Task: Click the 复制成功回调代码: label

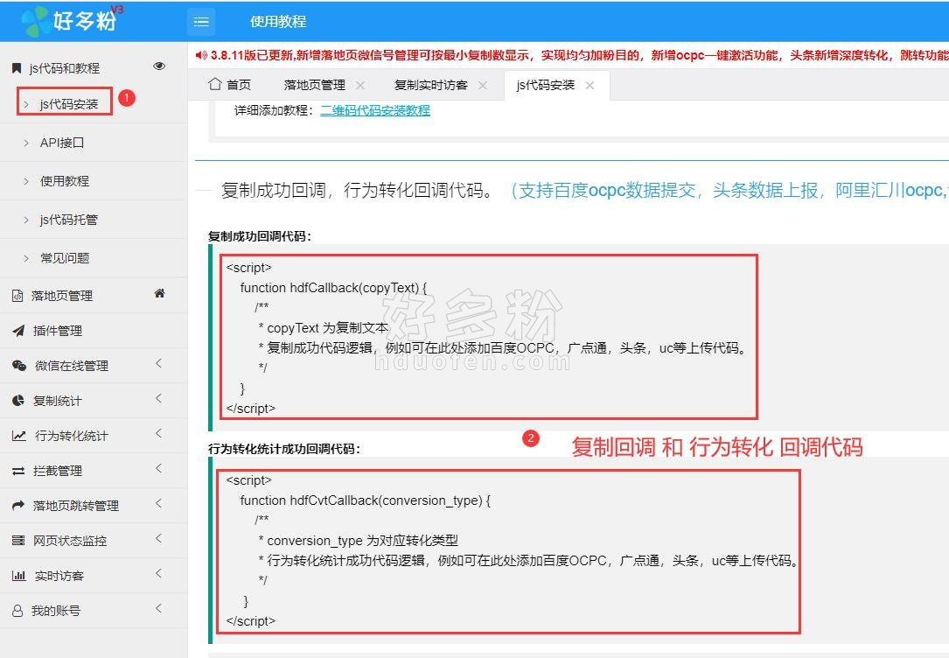Action: [260, 236]
